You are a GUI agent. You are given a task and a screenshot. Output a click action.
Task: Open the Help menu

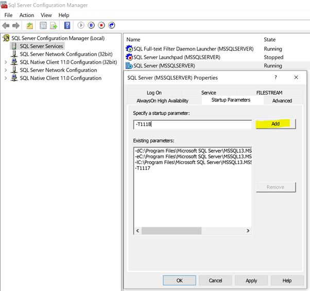coord(64,15)
